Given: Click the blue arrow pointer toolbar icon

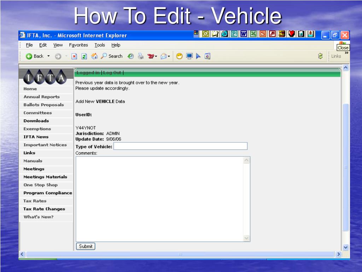Looking at the screenshot, I should [198, 56].
